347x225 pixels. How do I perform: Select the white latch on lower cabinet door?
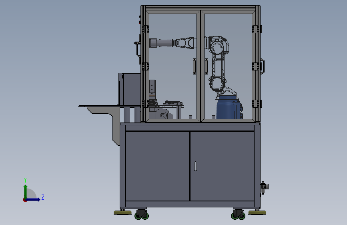(195, 166)
